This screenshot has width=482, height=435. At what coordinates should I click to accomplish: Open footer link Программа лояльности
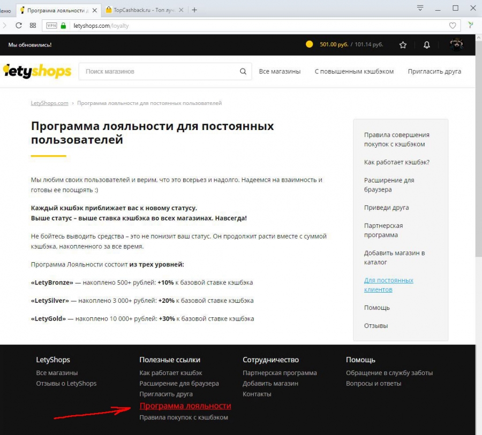click(x=185, y=406)
